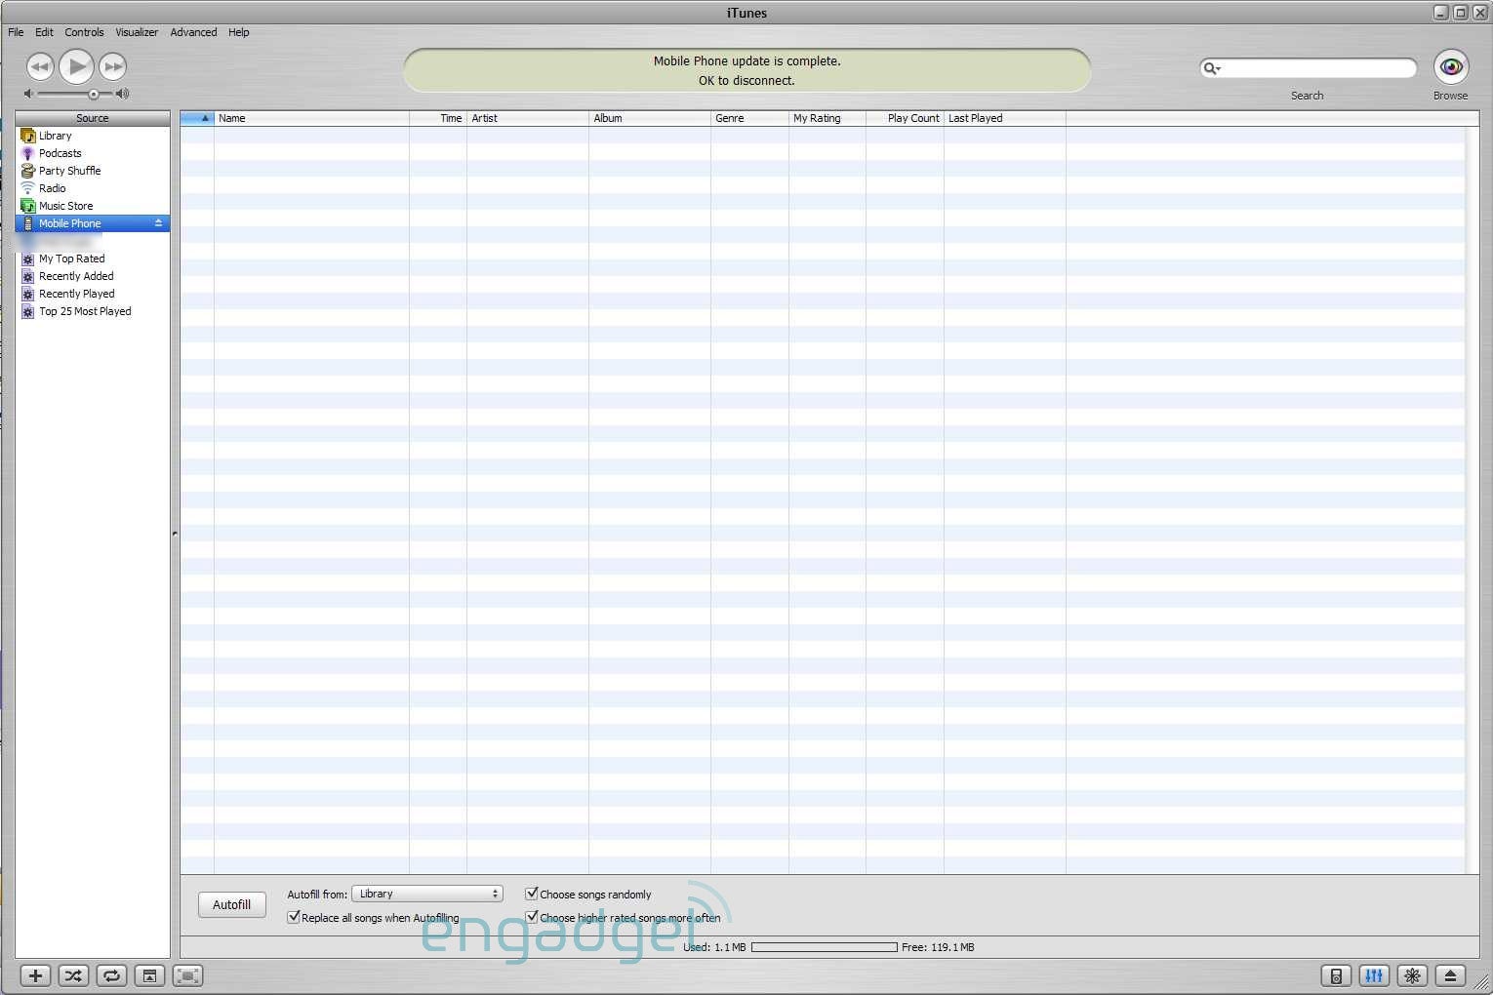Click the volume slider knob
The height and width of the screenshot is (995, 1493).
coord(94,95)
